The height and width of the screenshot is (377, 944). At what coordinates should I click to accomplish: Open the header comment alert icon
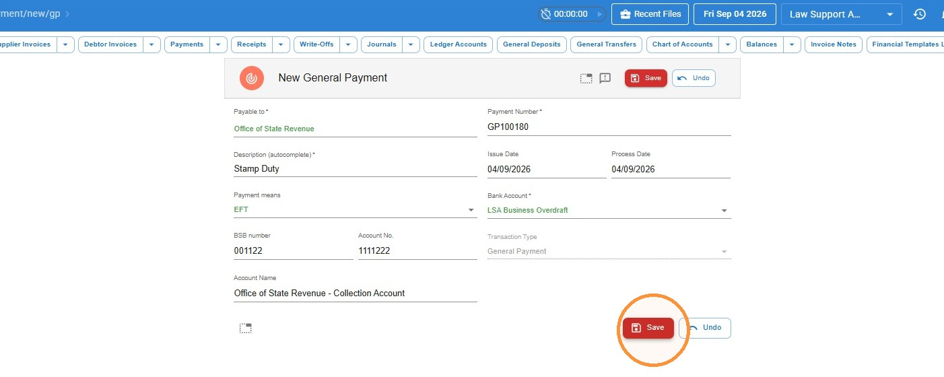point(605,78)
